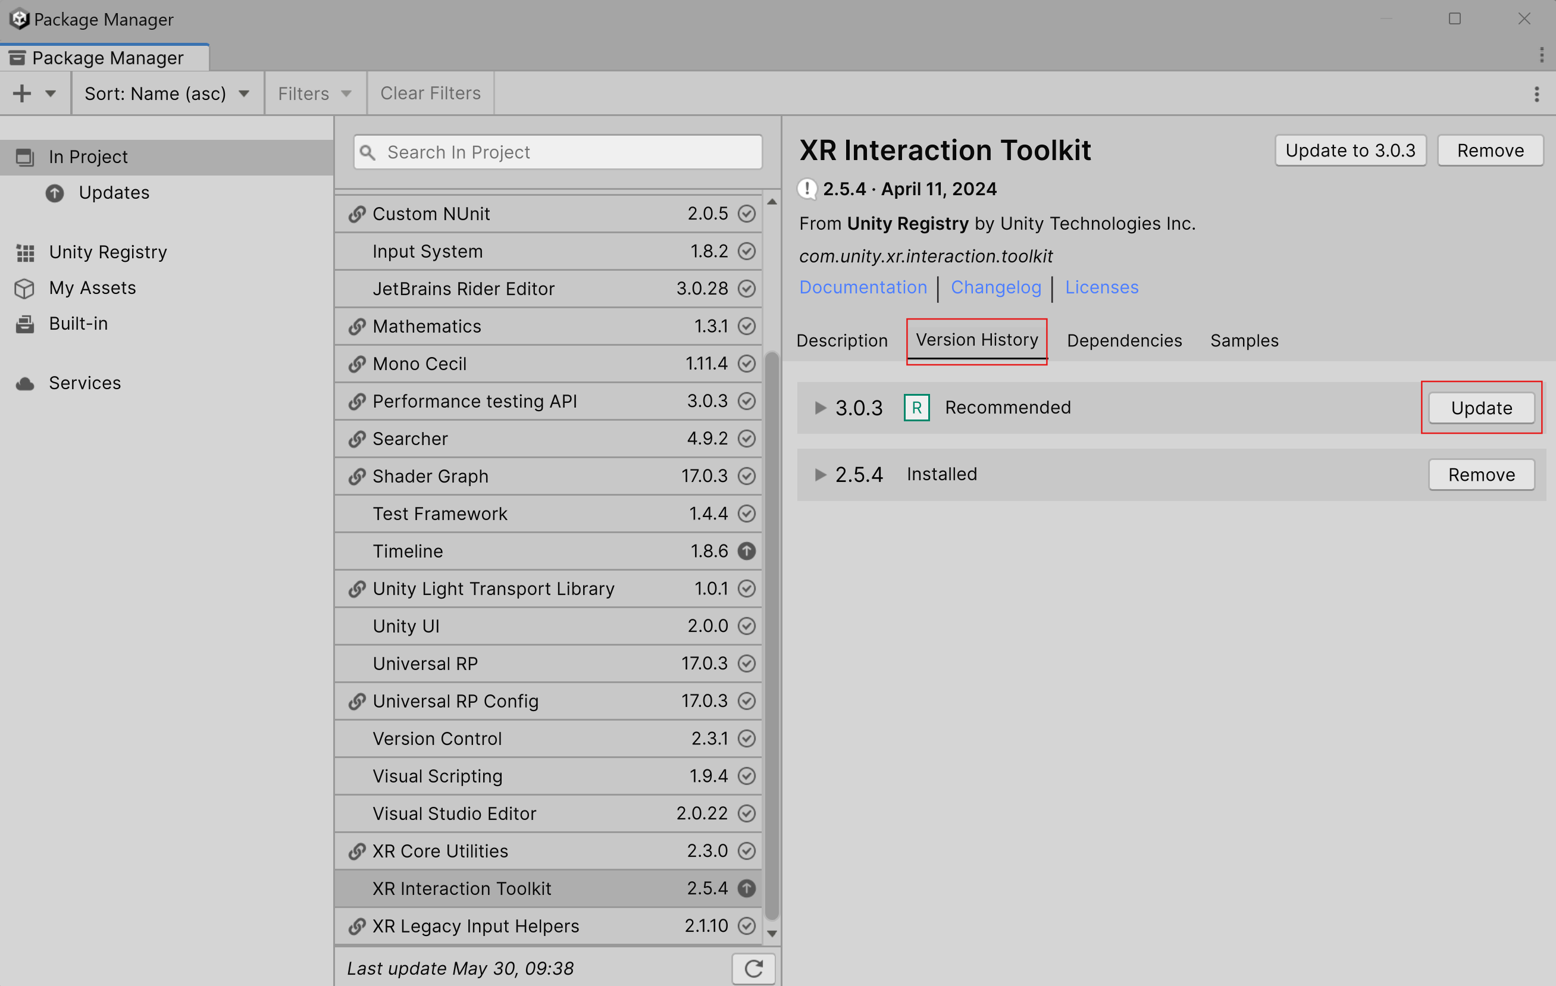Expand version 3.0.3 details
Viewport: 1556px width, 986px height.
821,408
